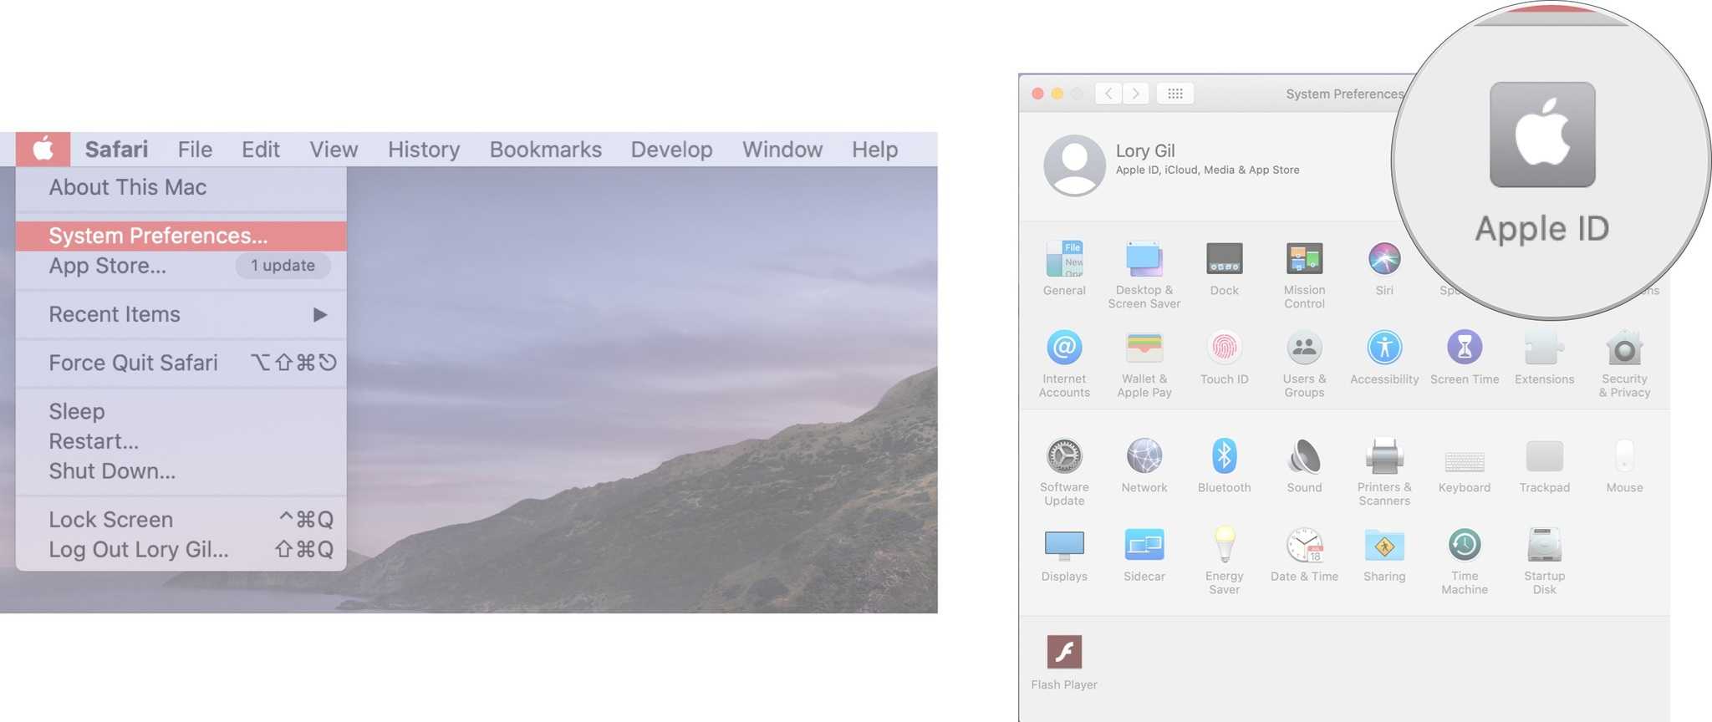This screenshot has width=1712, height=722.
Task: Select System Preferences... menu entry
Action: point(181,236)
